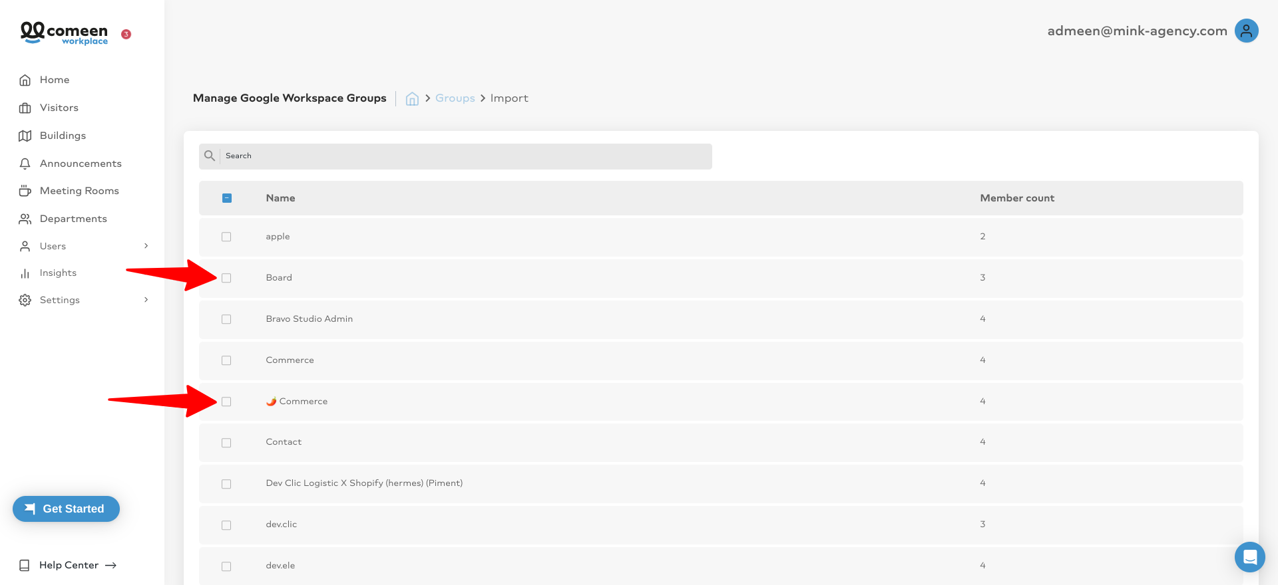Open Announcements menu item
This screenshot has height=585, width=1278.
[81, 164]
